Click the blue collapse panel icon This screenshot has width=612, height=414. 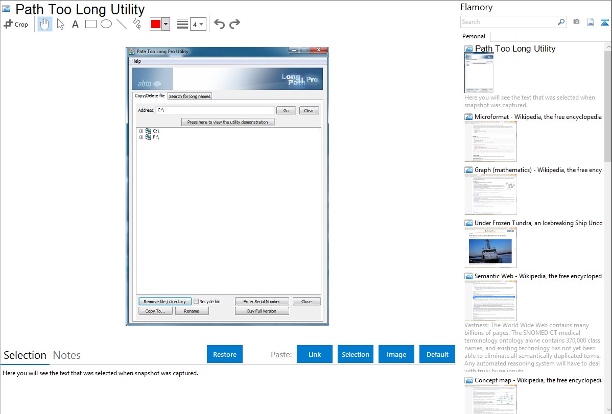(x=604, y=22)
